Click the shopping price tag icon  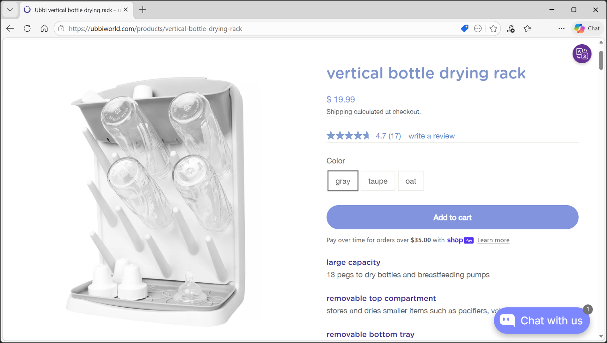(x=464, y=28)
